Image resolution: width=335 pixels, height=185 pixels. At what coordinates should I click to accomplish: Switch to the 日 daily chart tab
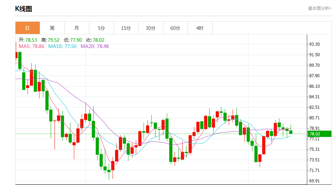[27, 28]
